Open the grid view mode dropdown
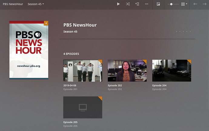 pyautogui.click(x=184, y=4)
